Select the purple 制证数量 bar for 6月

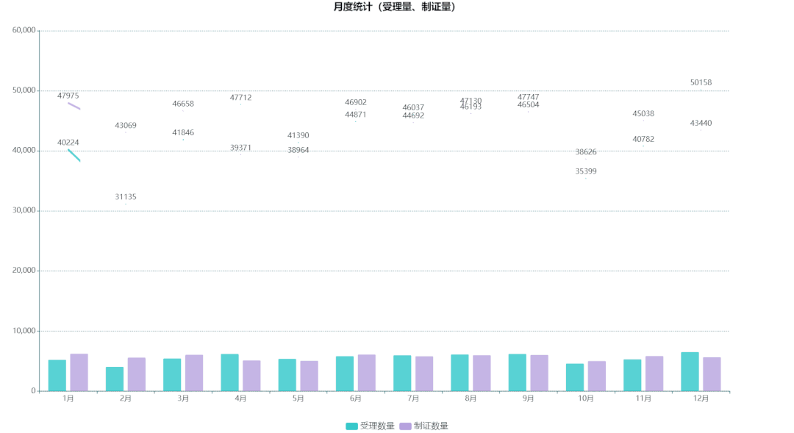pyautogui.click(x=367, y=373)
